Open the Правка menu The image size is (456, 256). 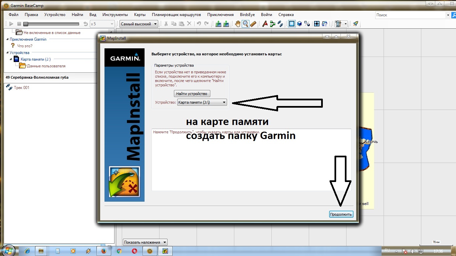pyautogui.click(x=31, y=15)
